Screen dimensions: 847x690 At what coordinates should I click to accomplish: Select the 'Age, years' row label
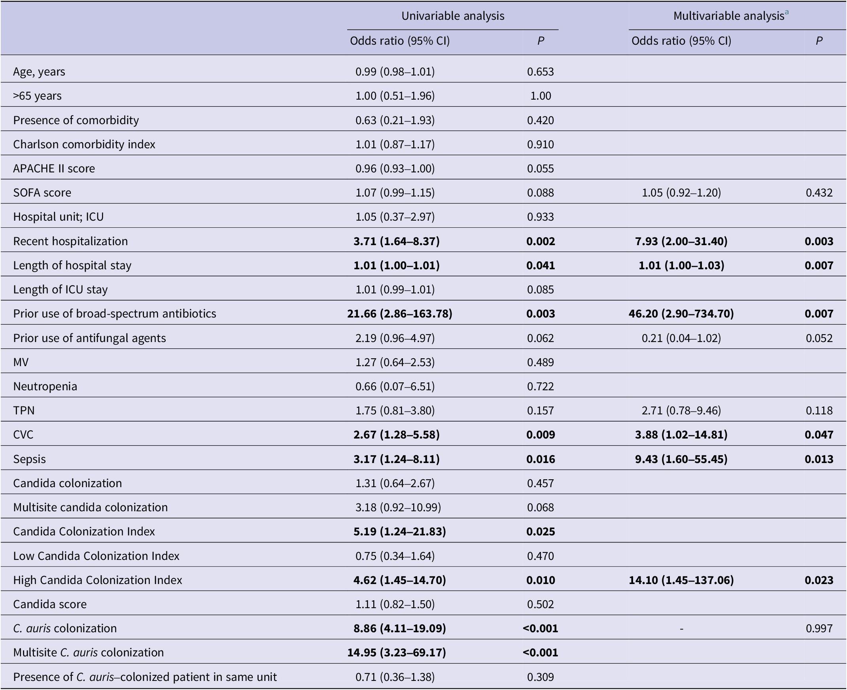click(x=39, y=72)
